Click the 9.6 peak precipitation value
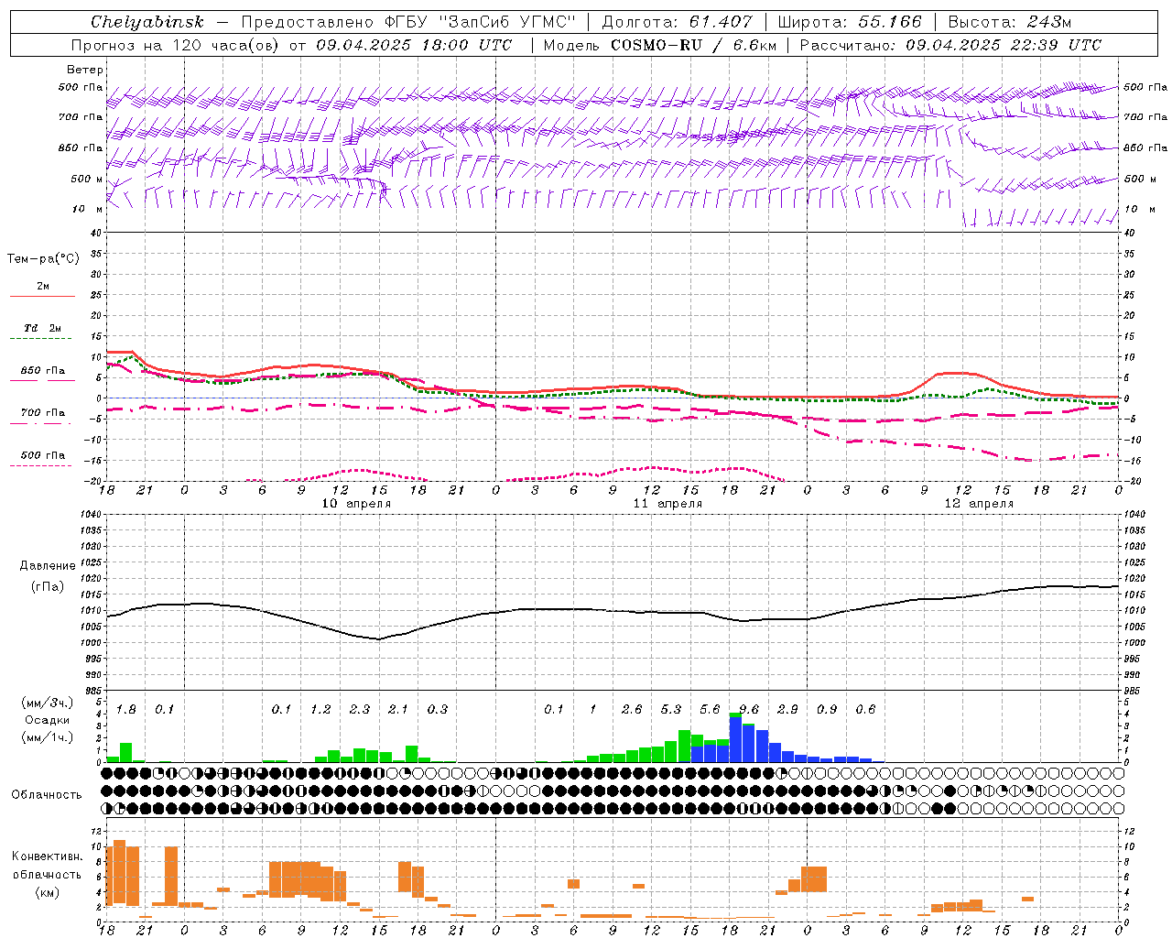1172x938 pixels. pos(749,710)
